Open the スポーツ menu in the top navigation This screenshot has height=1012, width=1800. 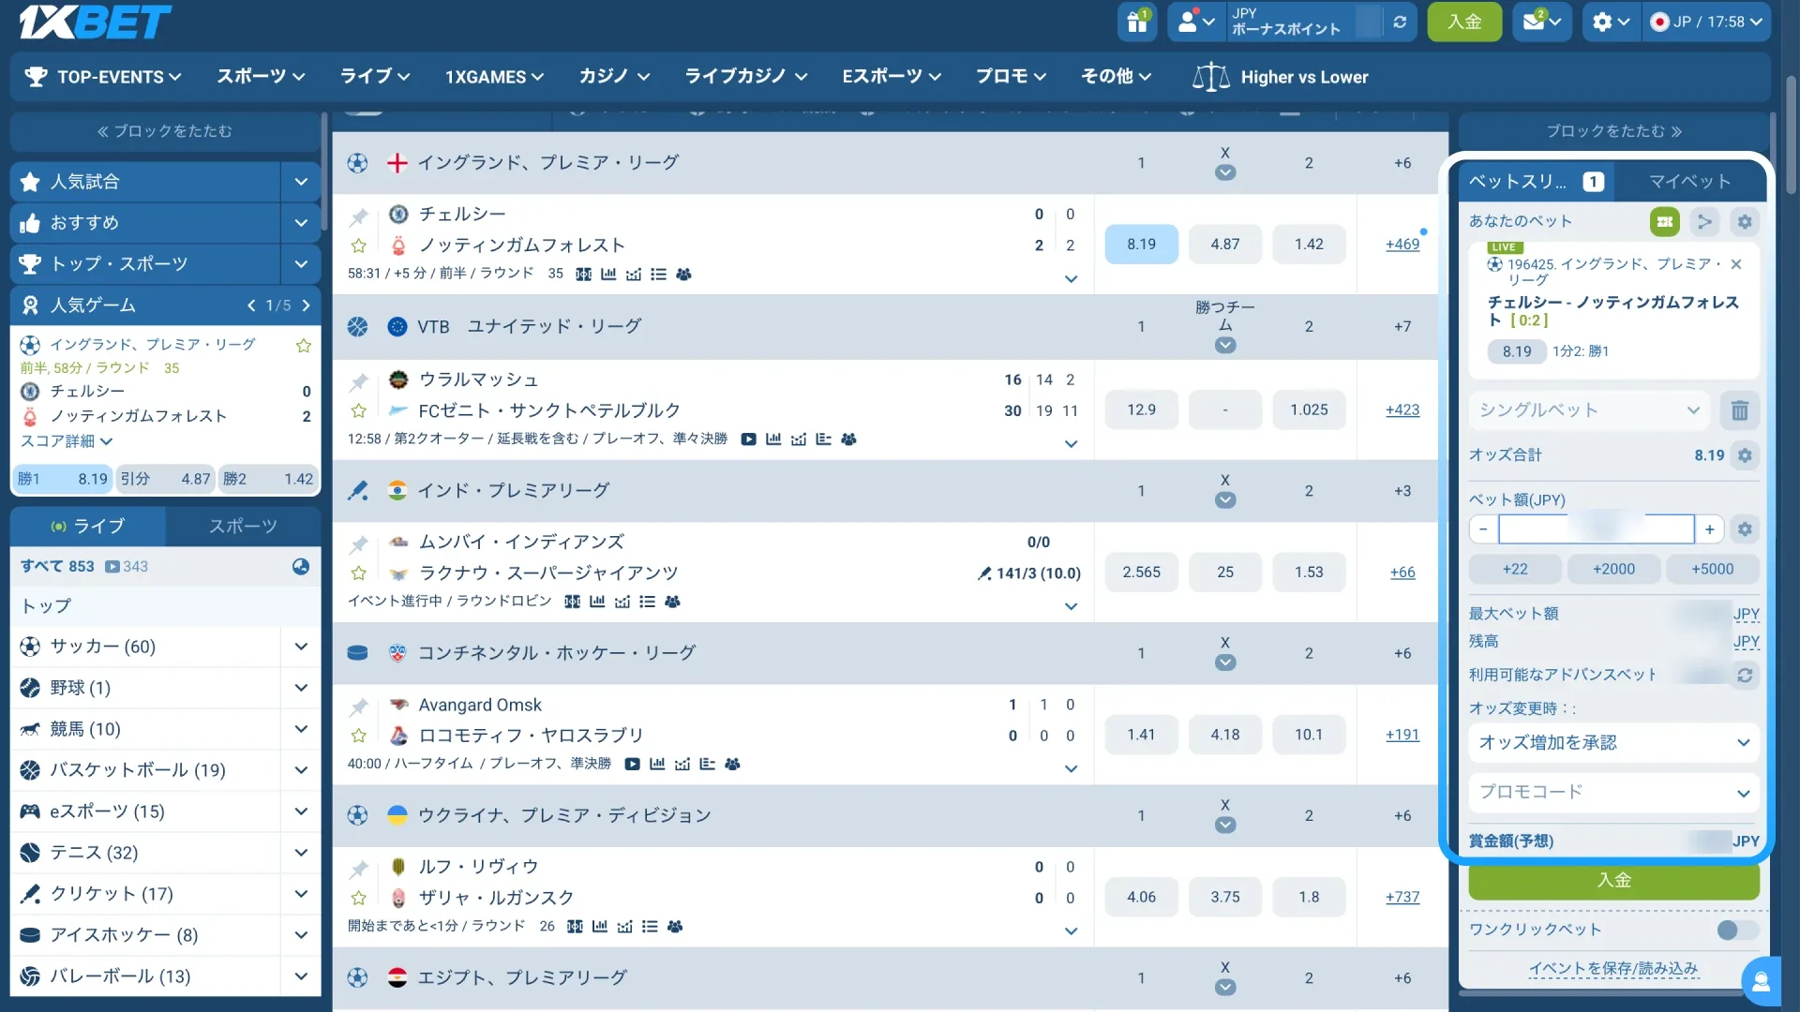pos(261,77)
